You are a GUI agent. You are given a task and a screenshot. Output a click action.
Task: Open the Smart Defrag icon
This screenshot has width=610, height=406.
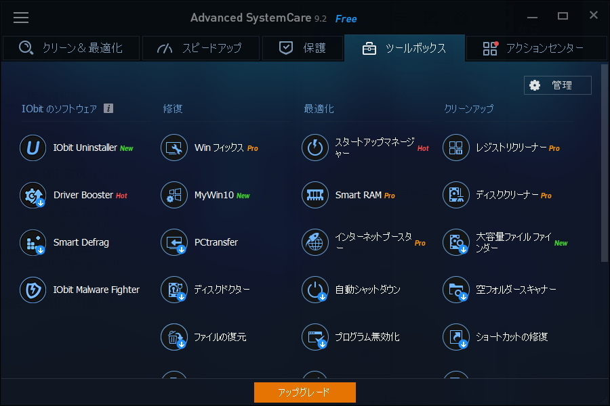(x=33, y=242)
